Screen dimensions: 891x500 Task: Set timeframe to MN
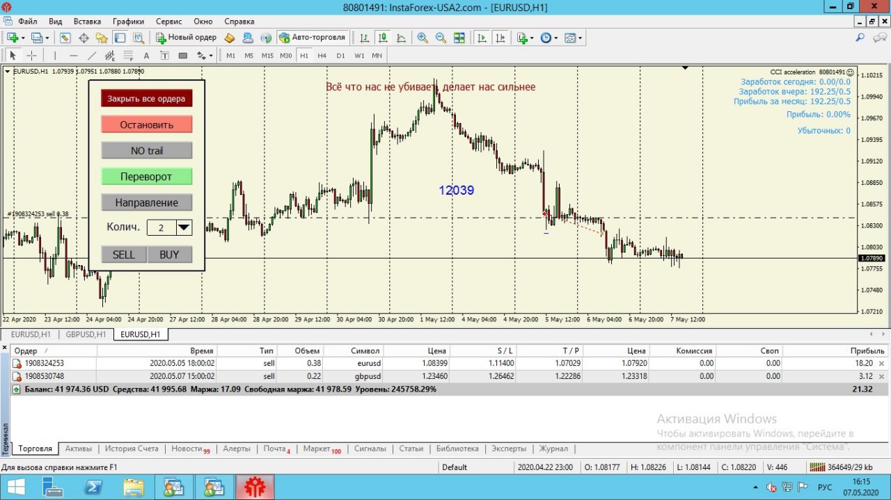pyautogui.click(x=377, y=56)
